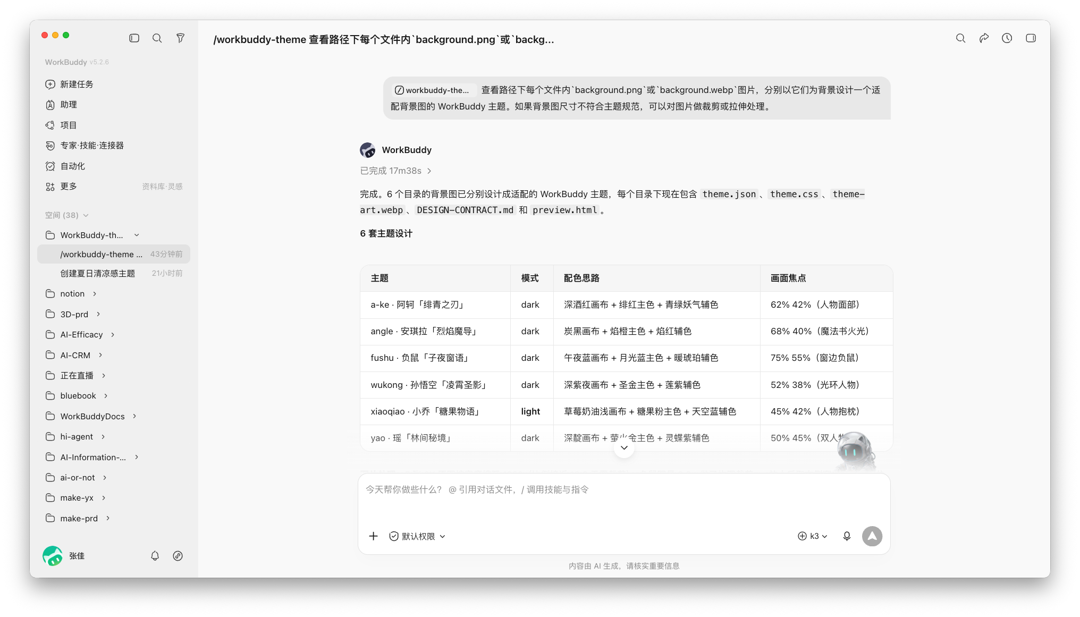Viewport: 1080px width, 617px height.
Task: Expand 已完成 17m38s details chevron
Action: coord(429,171)
